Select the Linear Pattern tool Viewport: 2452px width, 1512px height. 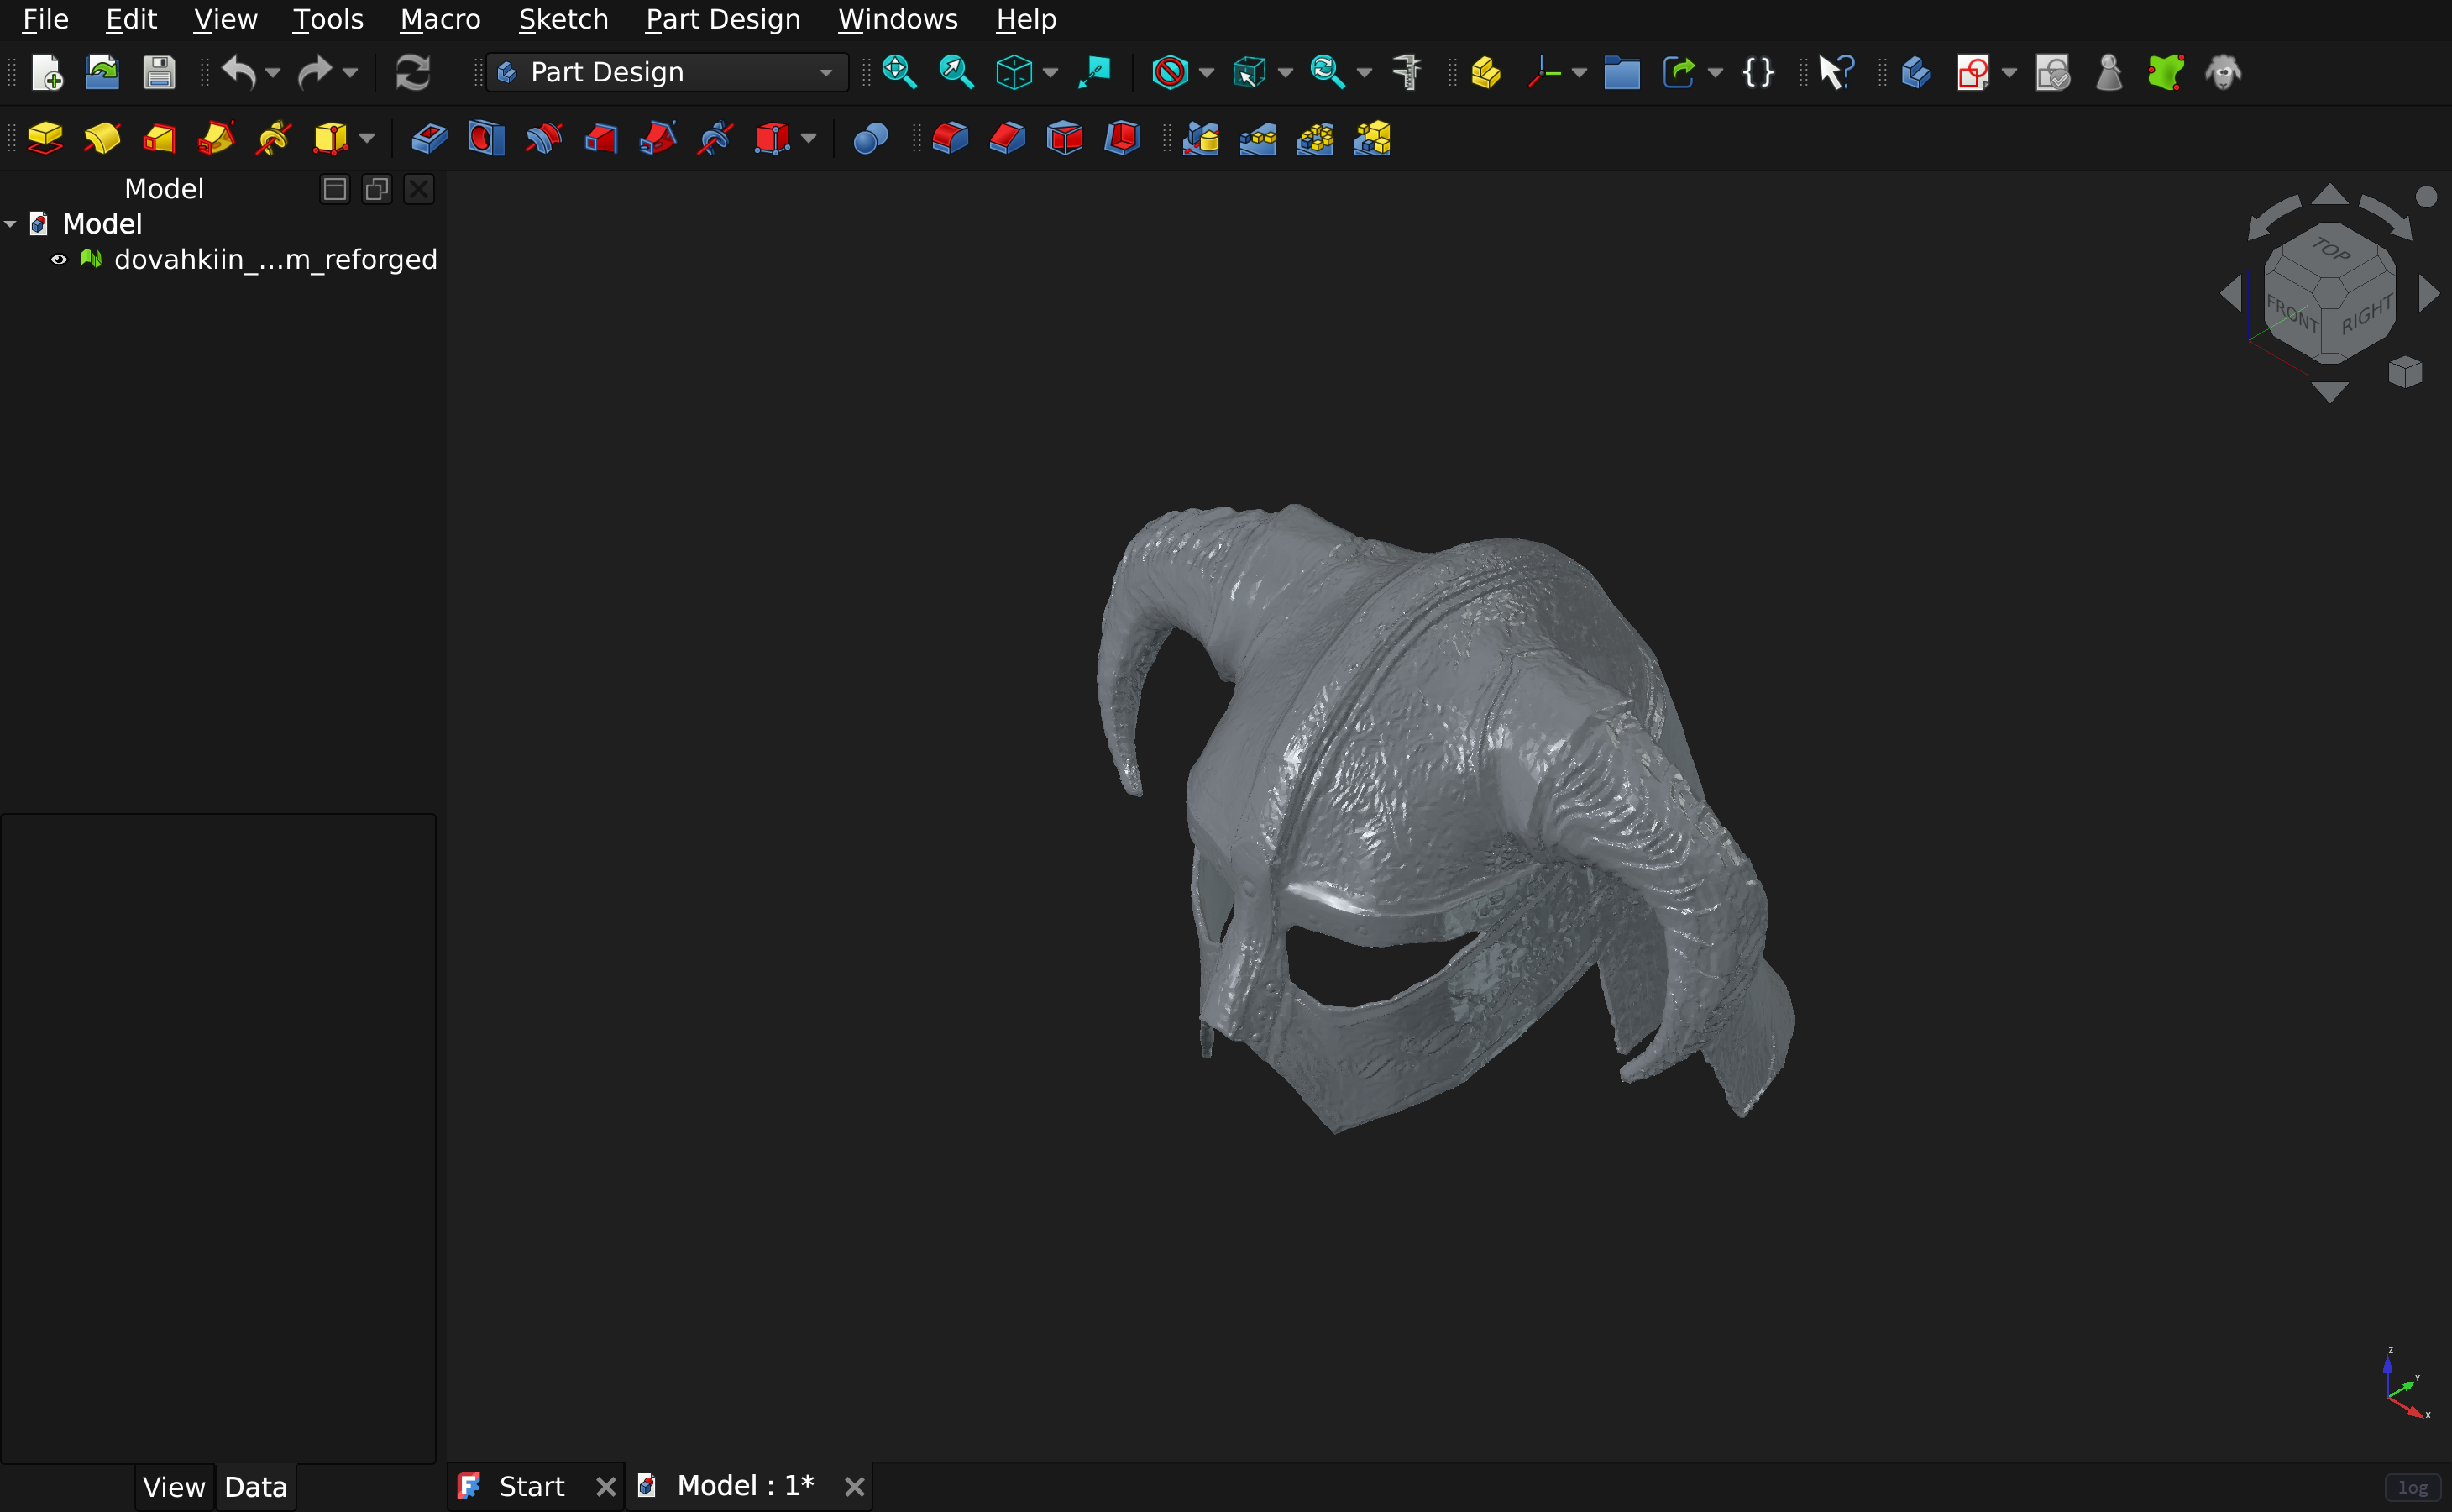coord(1257,138)
